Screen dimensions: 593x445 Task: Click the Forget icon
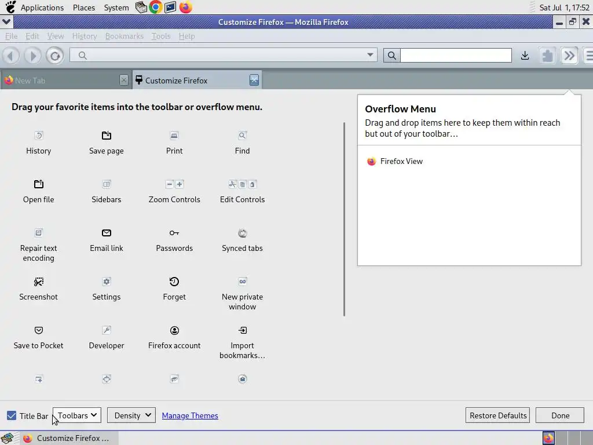pos(174,282)
